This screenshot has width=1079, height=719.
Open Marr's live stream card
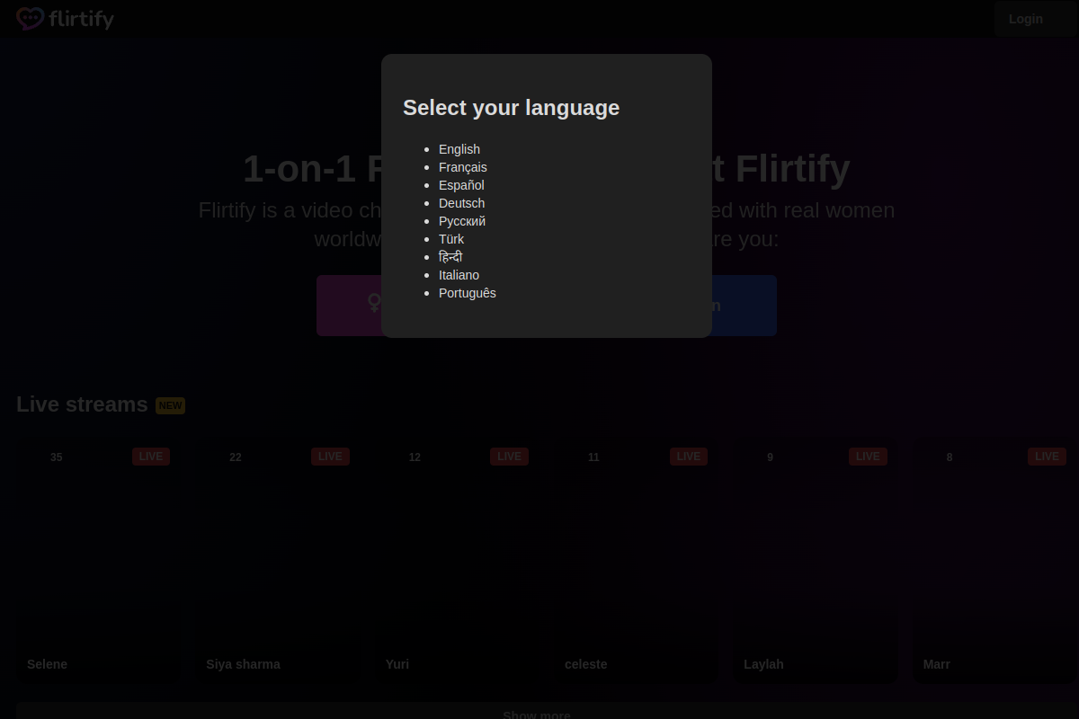click(x=994, y=557)
